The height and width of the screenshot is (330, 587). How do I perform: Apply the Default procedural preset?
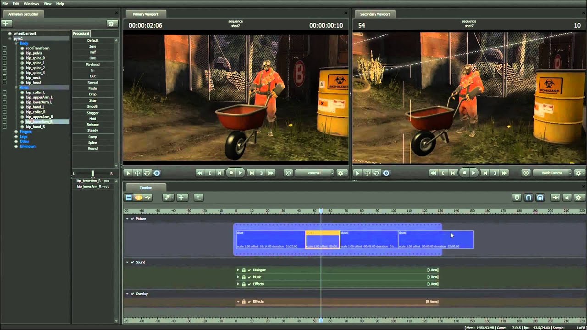(x=93, y=40)
